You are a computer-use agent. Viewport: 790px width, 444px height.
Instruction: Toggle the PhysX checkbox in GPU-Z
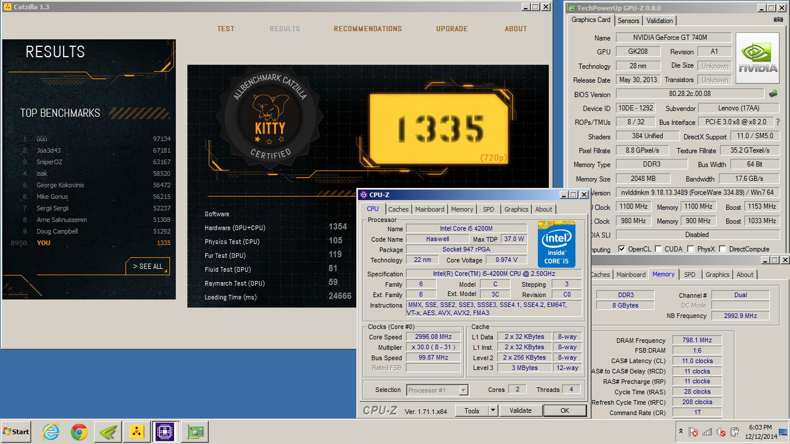[691, 249]
